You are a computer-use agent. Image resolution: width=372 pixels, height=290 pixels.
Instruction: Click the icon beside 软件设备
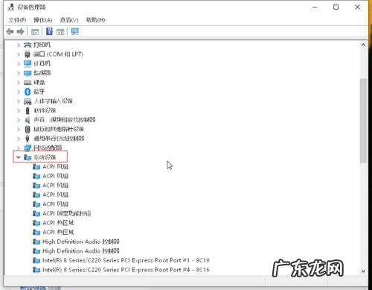pos(28,110)
